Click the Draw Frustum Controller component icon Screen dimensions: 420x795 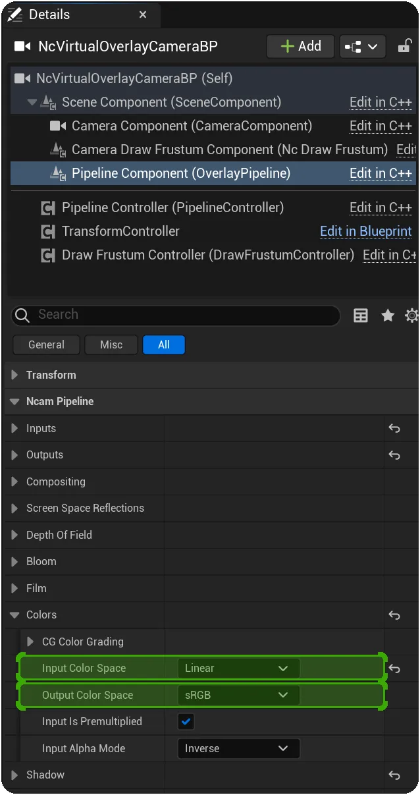[x=47, y=255]
